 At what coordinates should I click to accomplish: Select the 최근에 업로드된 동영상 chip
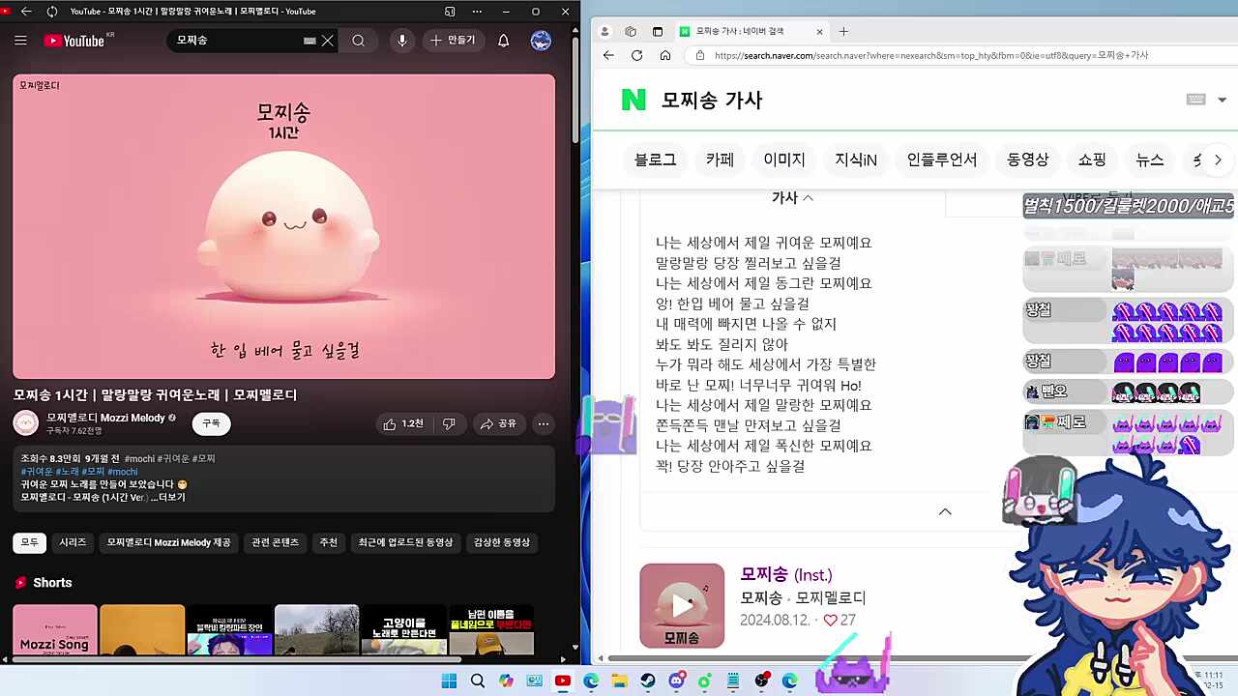click(405, 542)
